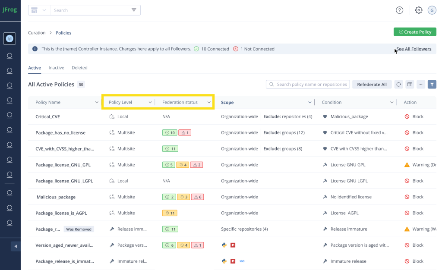Switch to the Deleted tab
The height and width of the screenshot is (270, 442).
click(x=79, y=68)
